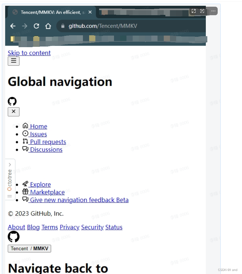Close the Tencent/MMKV browser tab
This screenshot has width=242, height=274.
coord(90,12)
